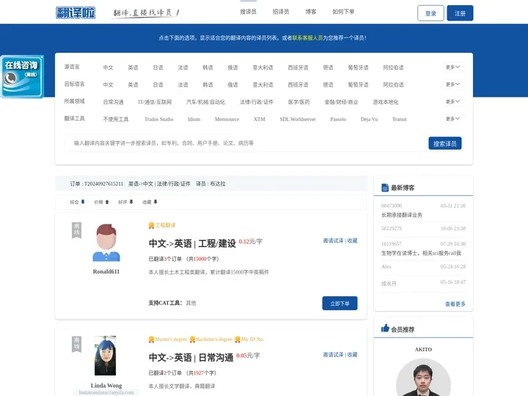Open the 在线咨询 online consultation widget
The image size is (528, 396).
pyautogui.click(x=22, y=76)
